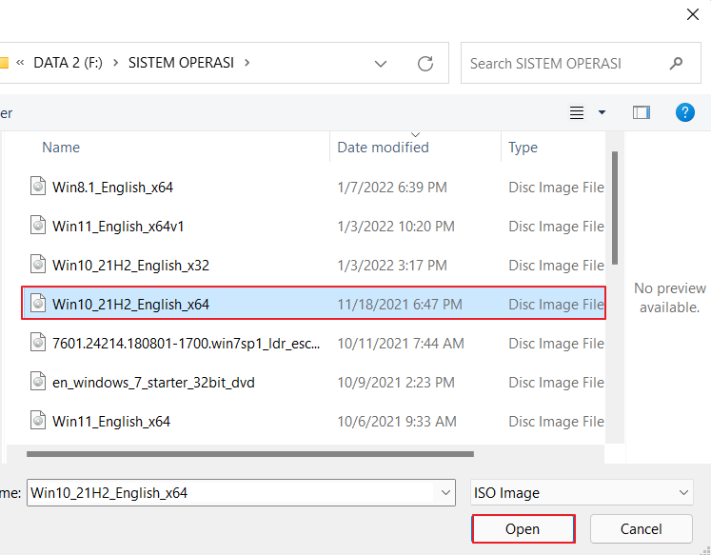Image resolution: width=711 pixels, height=555 pixels.
Task: Select file Win11_English_x64
Action: pyautogui.click(x=111, y=421)
